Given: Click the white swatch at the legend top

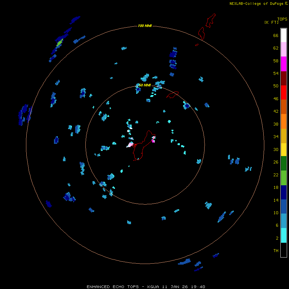Looking at the screenshot, I should (x=284, y=35).
